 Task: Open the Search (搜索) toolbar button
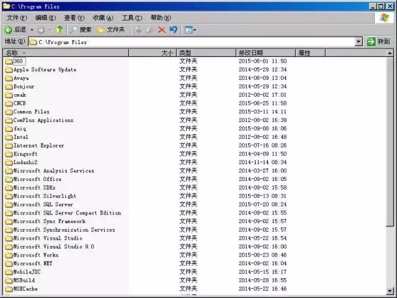pyautogui.click(x=81, y=30)
